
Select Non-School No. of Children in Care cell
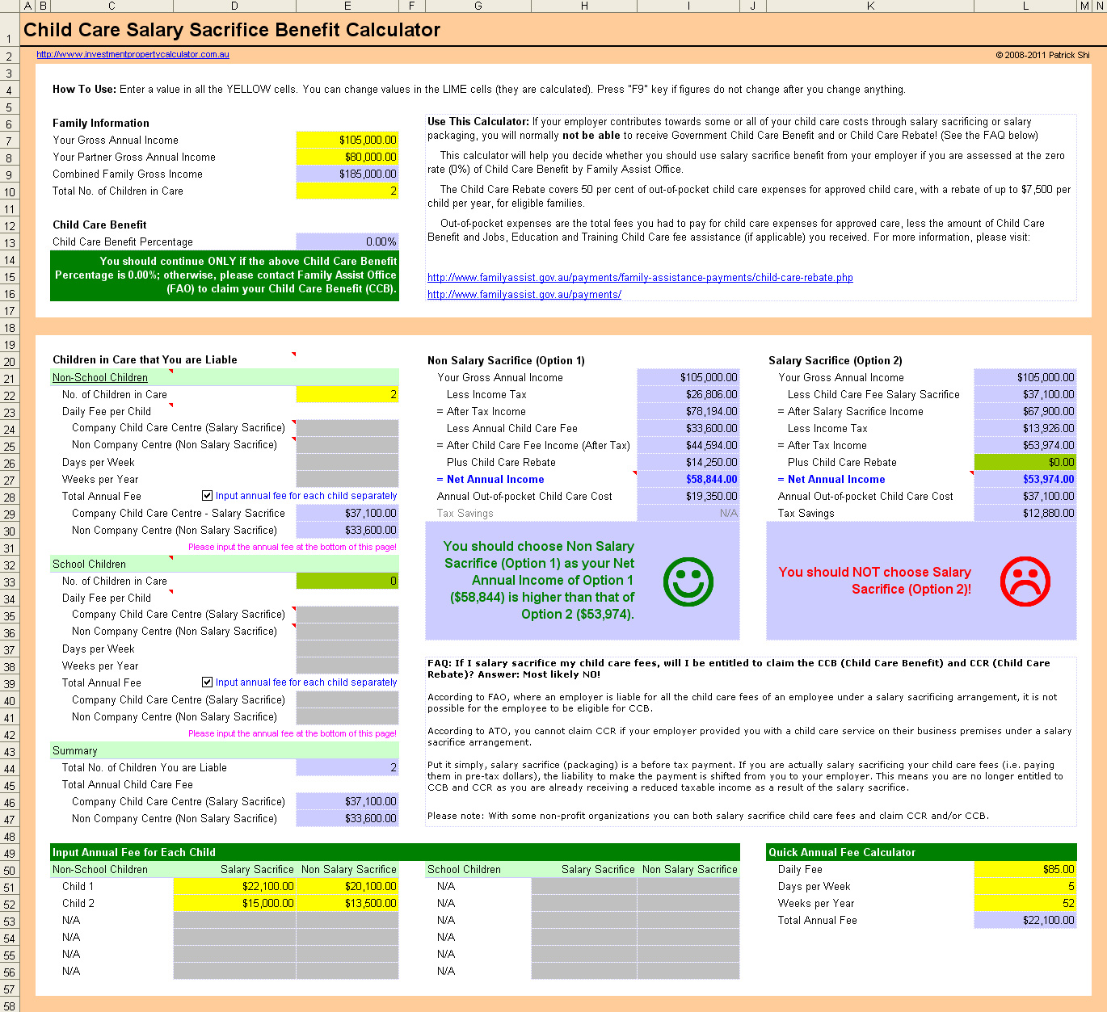click(347, 394)
